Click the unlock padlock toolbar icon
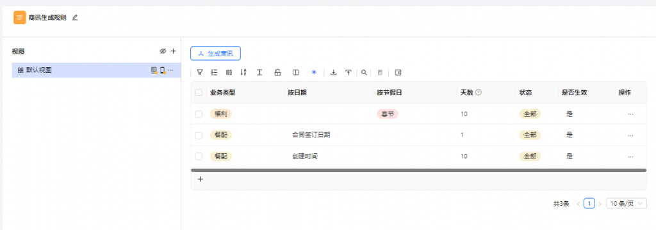Viewport: 656px width, 230px height. click(x=277, y=72)
